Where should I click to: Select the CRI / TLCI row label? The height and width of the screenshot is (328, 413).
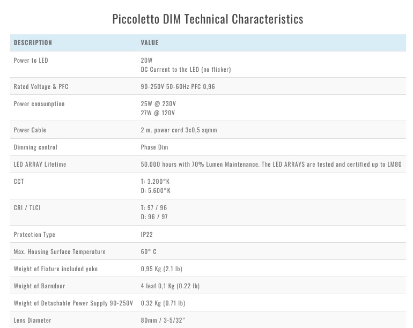click(x=27, y=208)
